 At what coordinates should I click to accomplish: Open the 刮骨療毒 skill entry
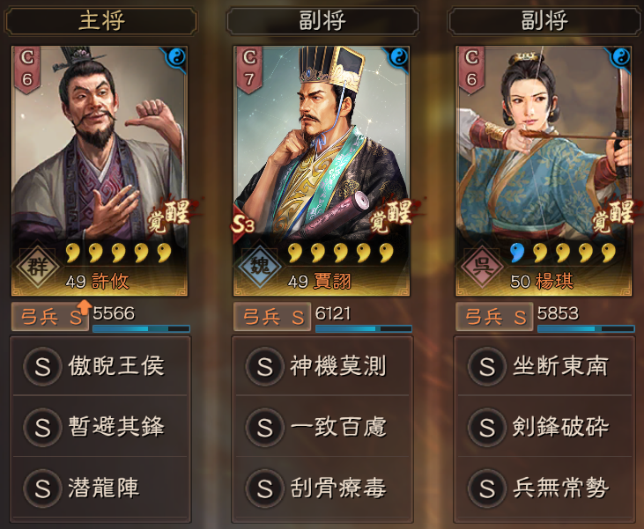coord(322,488)
